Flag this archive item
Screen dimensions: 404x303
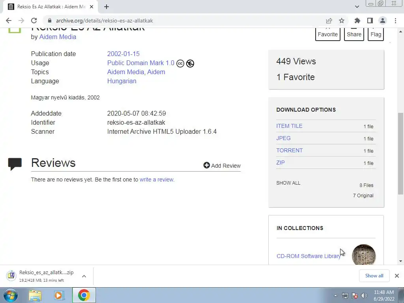[x=376, y=34]
